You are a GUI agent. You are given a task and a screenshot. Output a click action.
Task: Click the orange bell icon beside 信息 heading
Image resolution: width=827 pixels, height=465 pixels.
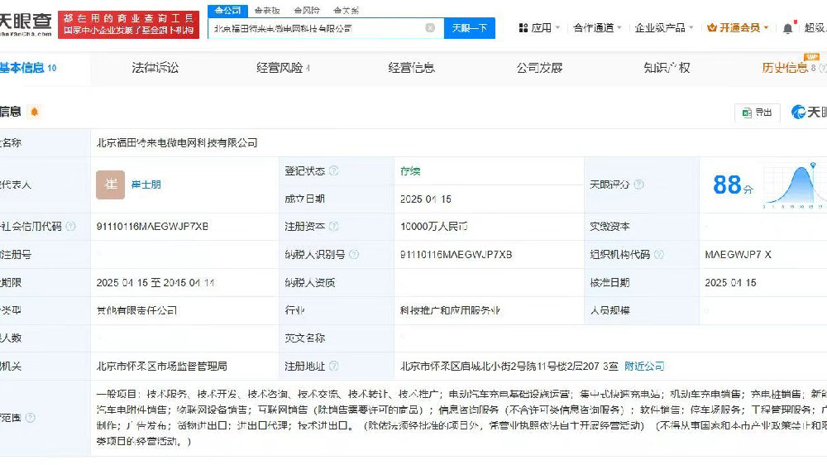click(x=35, y=112)
